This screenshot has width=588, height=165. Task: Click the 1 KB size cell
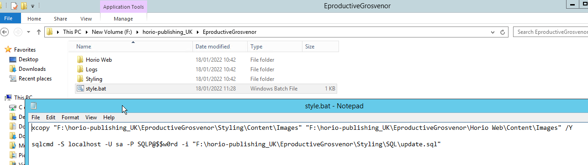(330, 89)
